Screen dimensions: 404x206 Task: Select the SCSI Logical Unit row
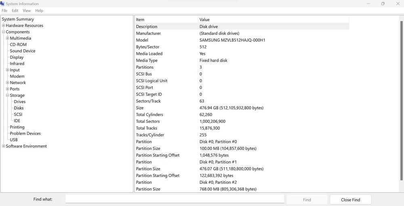pos(242,81)
